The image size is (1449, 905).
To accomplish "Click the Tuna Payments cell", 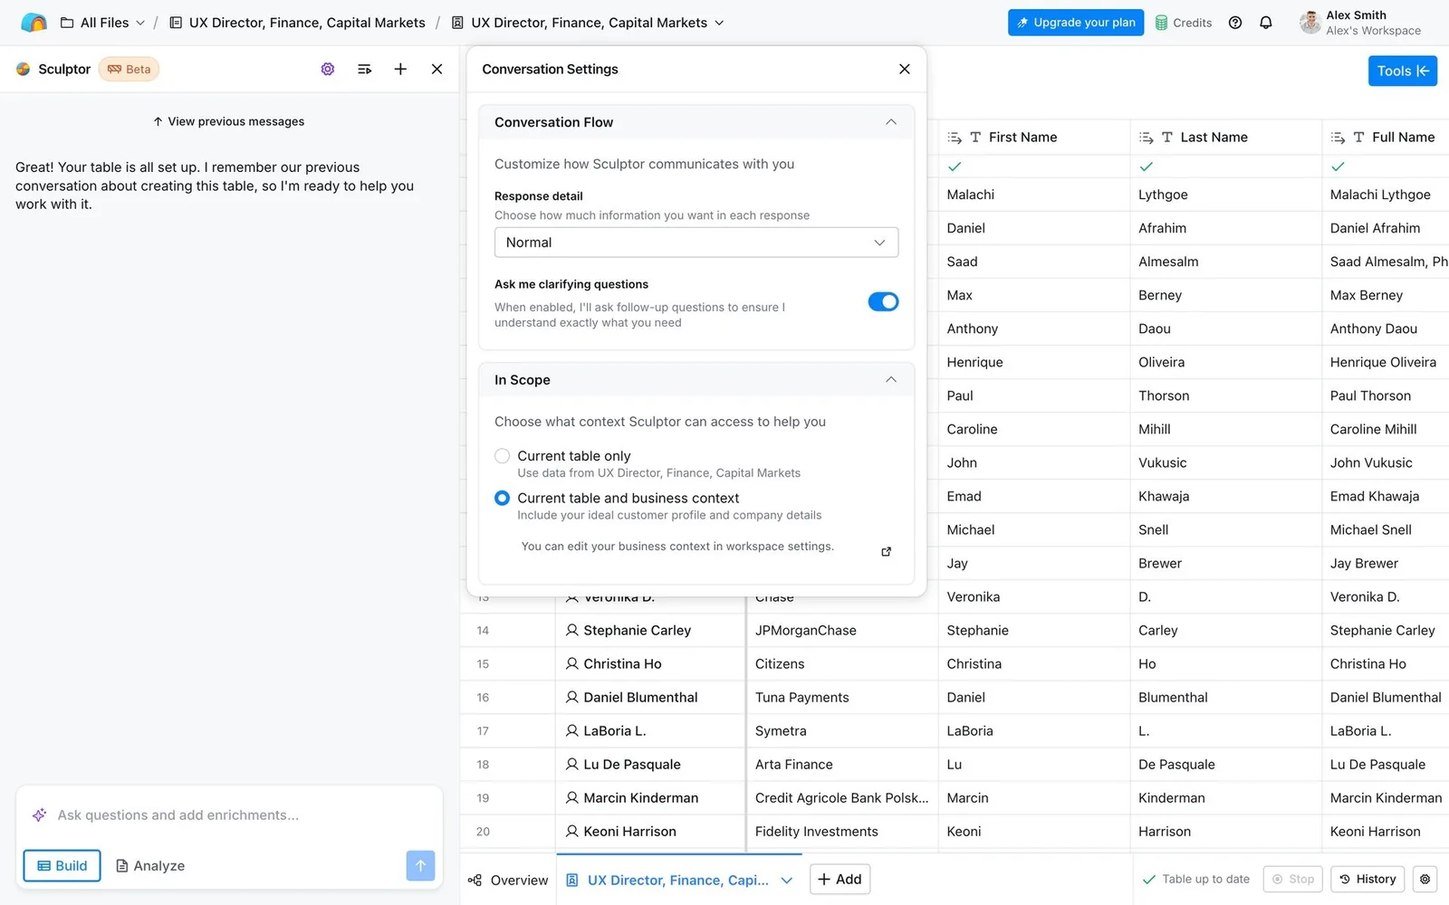I will [842, 697].
